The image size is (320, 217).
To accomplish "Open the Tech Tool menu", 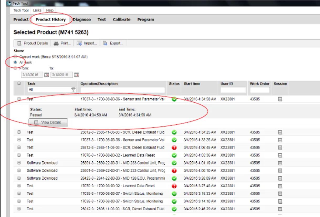I will click(21, 10).
